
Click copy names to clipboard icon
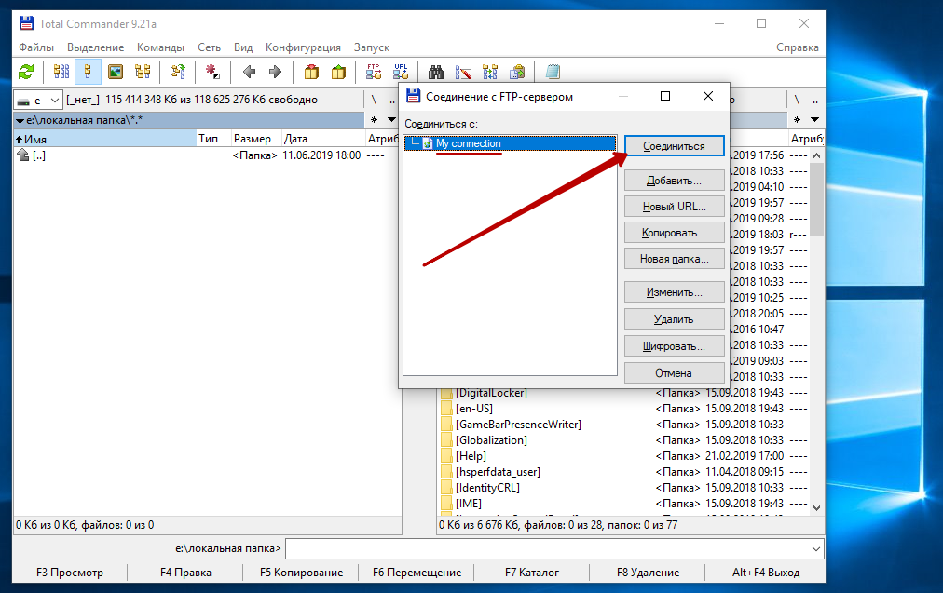point(517,72)
